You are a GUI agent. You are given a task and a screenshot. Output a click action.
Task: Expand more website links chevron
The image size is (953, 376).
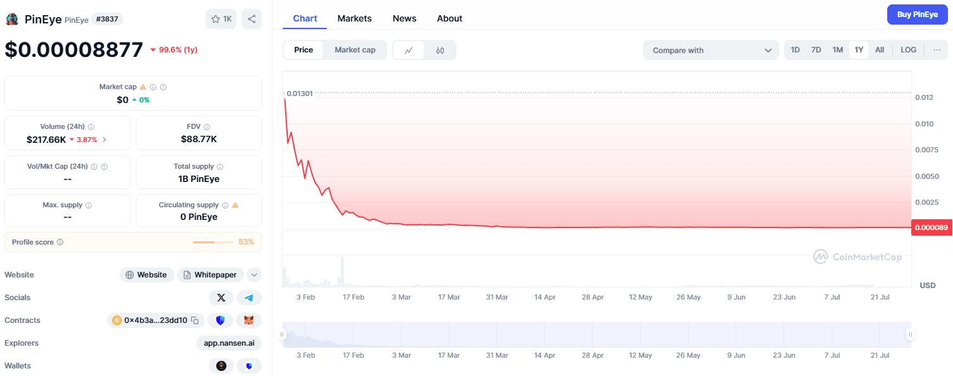pyautogui.click(x=254, y=275)
